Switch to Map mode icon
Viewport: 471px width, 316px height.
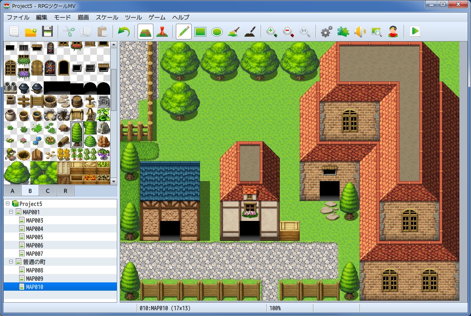coord(145,32)
